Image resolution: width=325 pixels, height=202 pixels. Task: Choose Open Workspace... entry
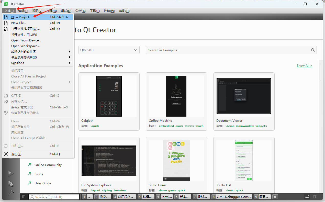38,46
